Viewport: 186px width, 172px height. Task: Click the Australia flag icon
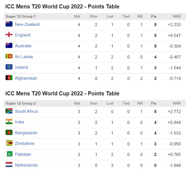point(9,46)
